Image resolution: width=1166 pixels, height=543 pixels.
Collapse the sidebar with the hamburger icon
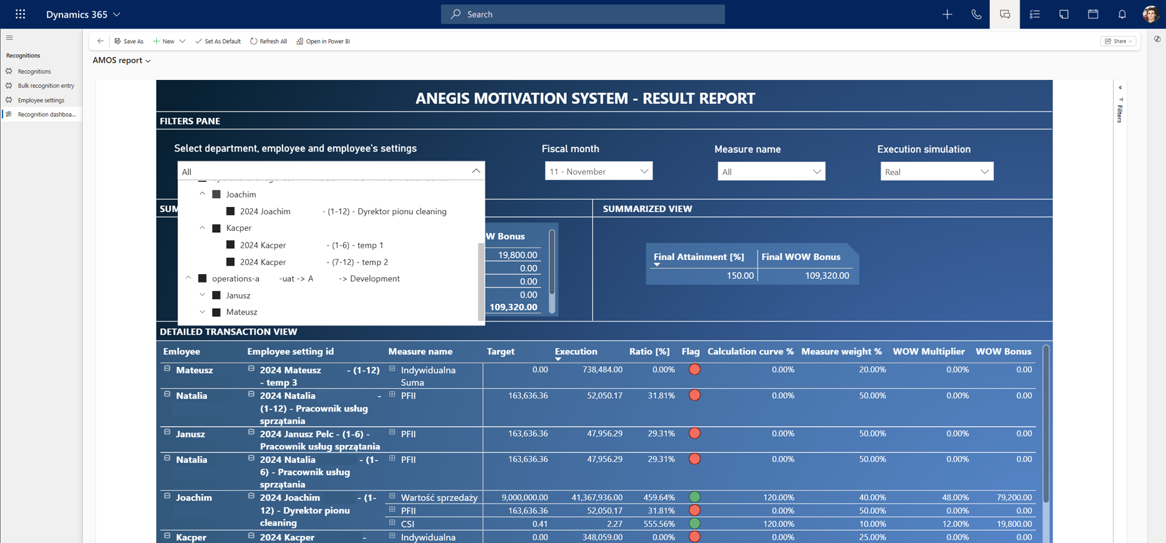pyautogui.click(x=10, y=38)
